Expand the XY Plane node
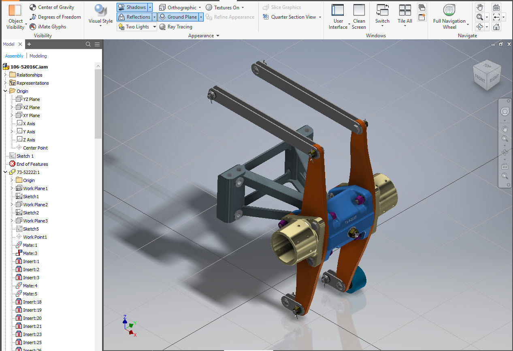513x351 pixels. pos(12,116)
